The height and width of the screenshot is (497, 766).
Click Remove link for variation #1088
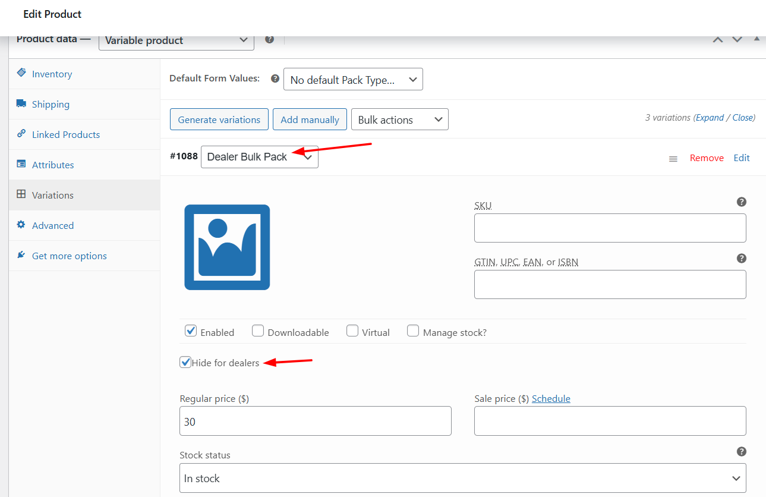click(707, 158)
